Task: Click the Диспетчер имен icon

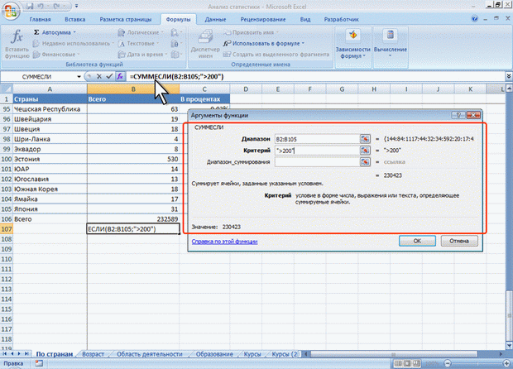Action: [205, 36]
